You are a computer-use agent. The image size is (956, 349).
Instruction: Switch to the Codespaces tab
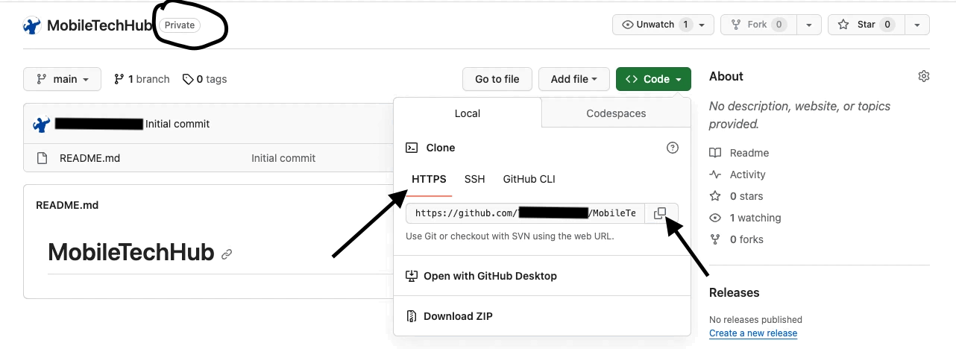tap(616, 113)
